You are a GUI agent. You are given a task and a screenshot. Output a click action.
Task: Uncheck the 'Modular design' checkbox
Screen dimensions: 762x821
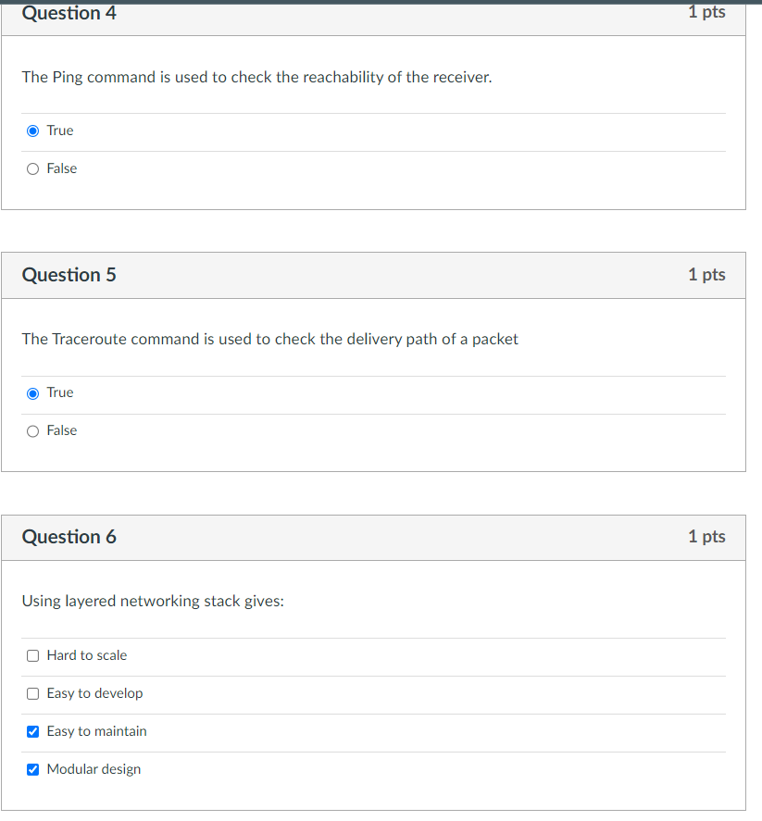[x=33, y=769]
